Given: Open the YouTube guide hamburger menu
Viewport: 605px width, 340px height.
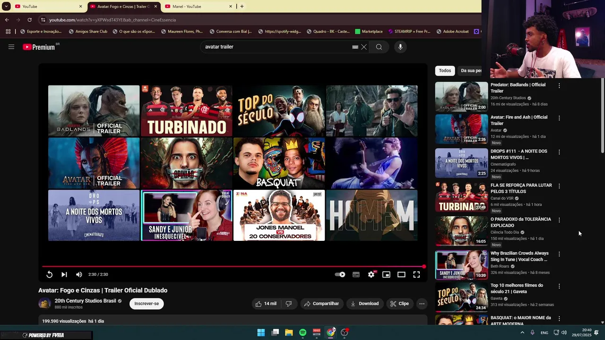Looking at the screenshot, I should (x=11, y=47).
